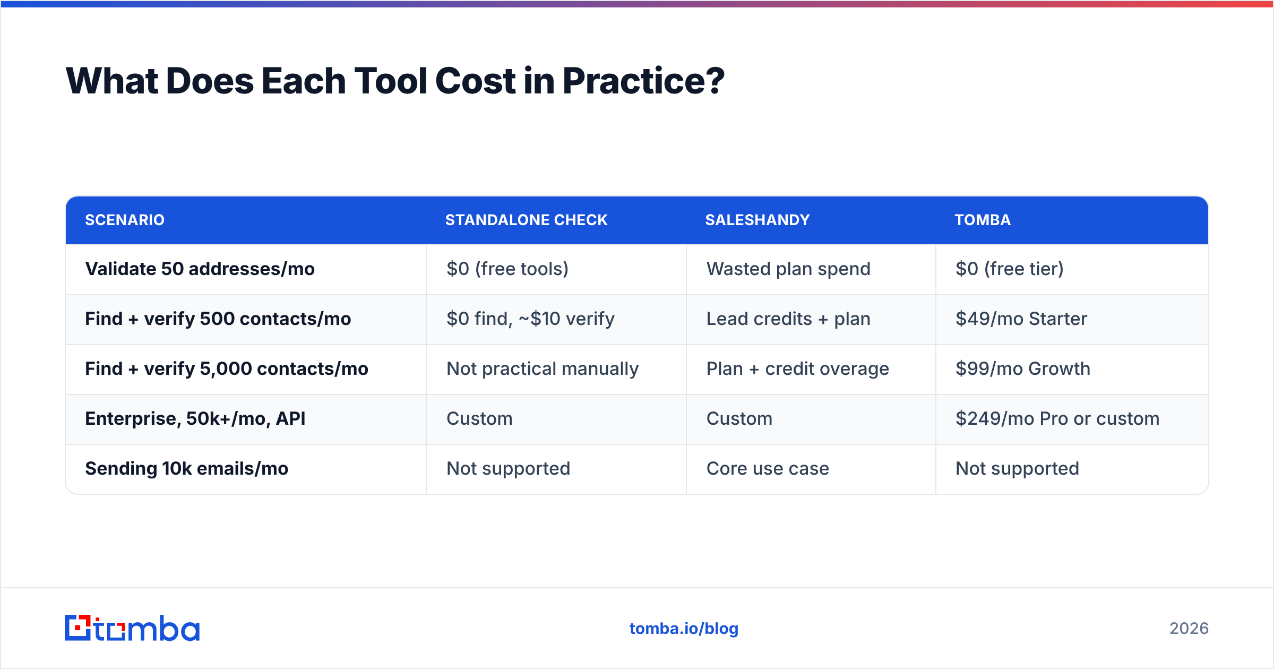This screenshot has height=669, width=1274.
Task: Select the 'What Does Each Tool Cost in Practice?' heading
Action: pyautogui.click(x=395, y=81)
